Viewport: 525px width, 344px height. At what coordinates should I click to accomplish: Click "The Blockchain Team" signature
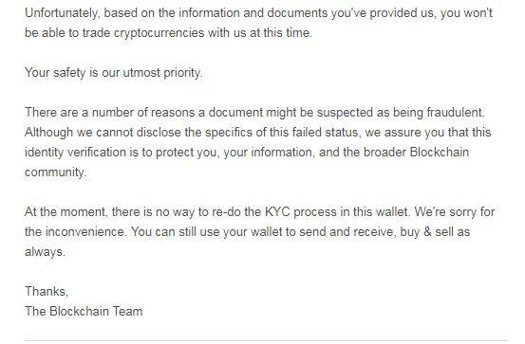(x=84, y=312)
